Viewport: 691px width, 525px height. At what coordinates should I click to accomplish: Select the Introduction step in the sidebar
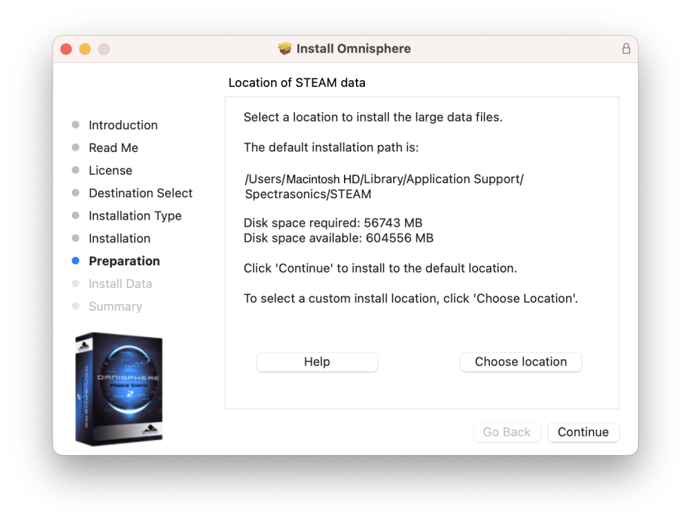tap(123, 125)
